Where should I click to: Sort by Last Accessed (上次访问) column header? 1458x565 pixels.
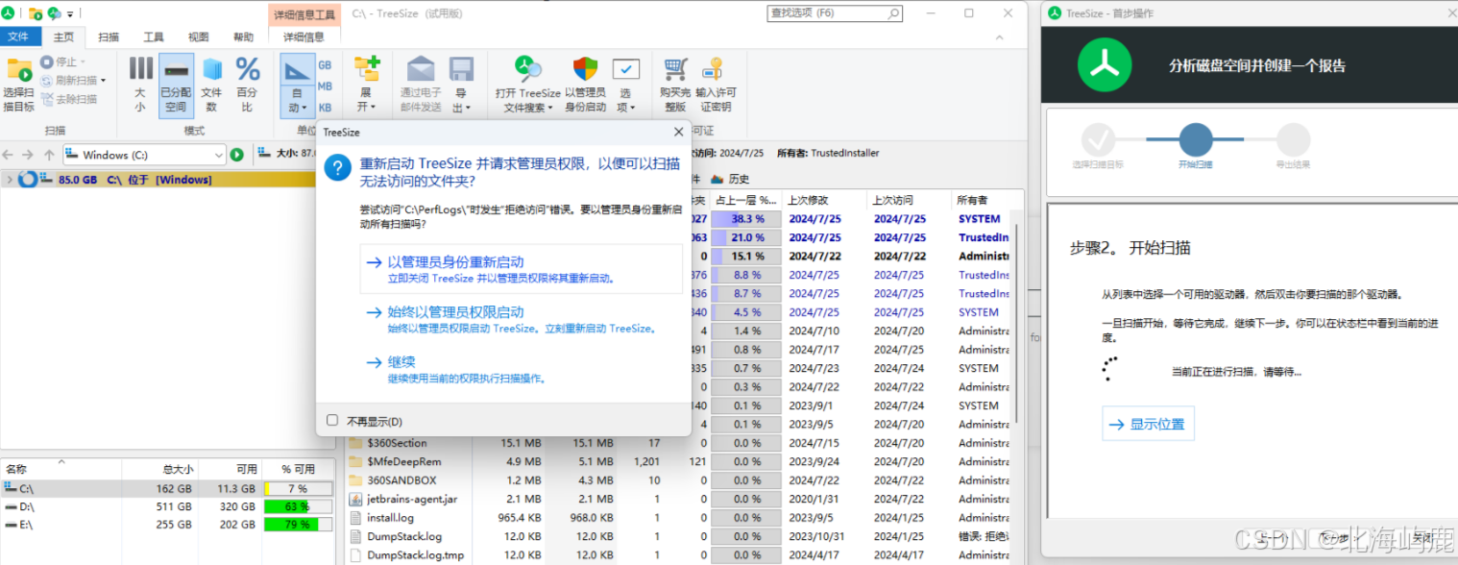(x=909, y=200)
